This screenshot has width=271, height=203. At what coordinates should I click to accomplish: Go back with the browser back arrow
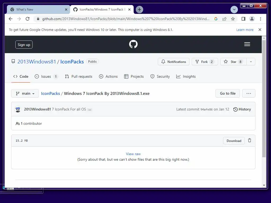coord(11,19)
